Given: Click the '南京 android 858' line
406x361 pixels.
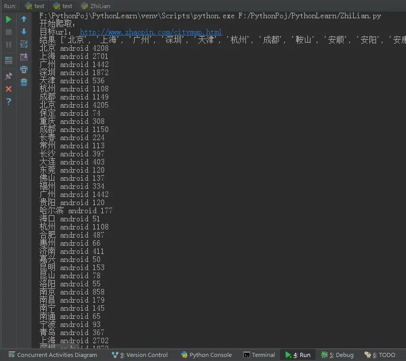Looking at the screenshot, I should (x=72, y=292).
